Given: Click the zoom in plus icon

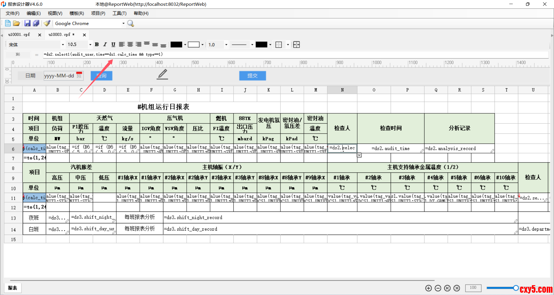Looking at the screenshot, I should [428, 288].
